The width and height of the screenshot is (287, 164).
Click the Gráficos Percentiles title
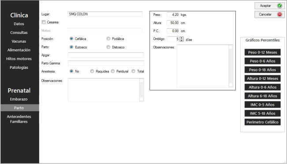point(262,40)
